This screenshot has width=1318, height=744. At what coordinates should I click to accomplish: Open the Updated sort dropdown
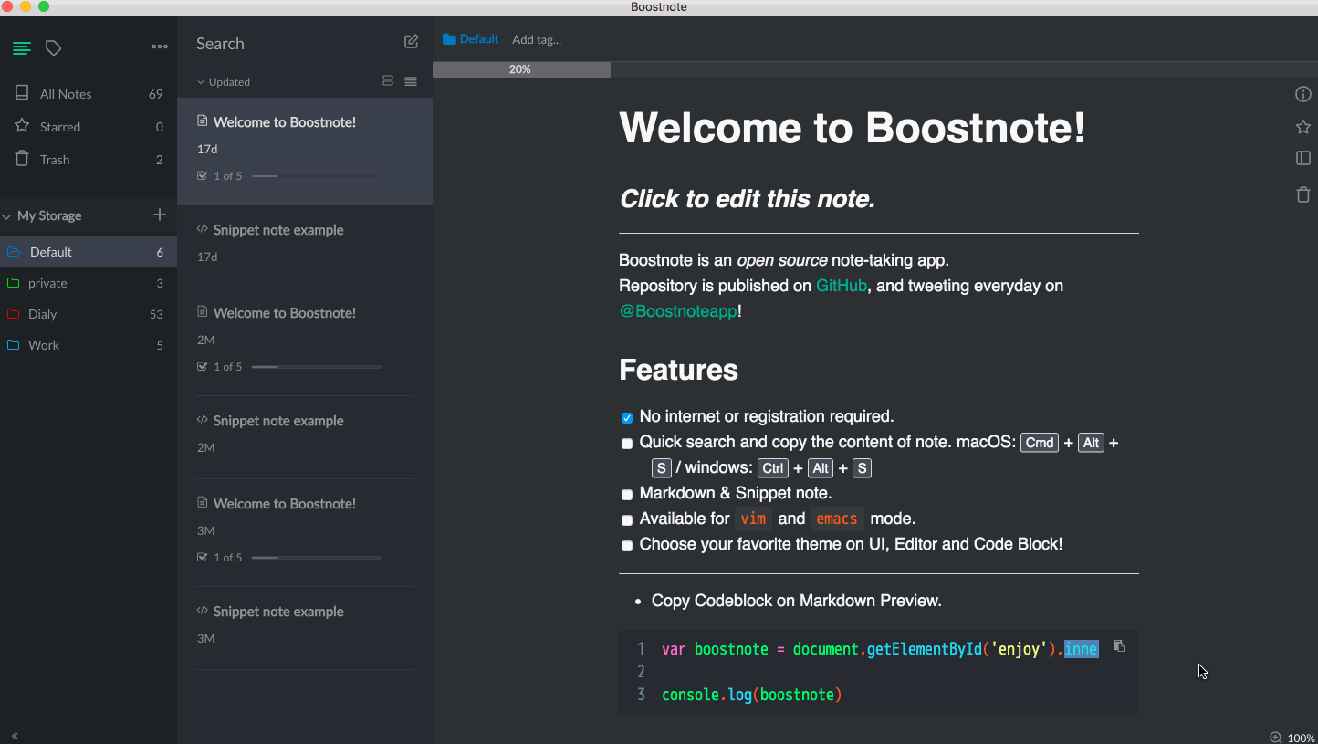coord(224,81)
